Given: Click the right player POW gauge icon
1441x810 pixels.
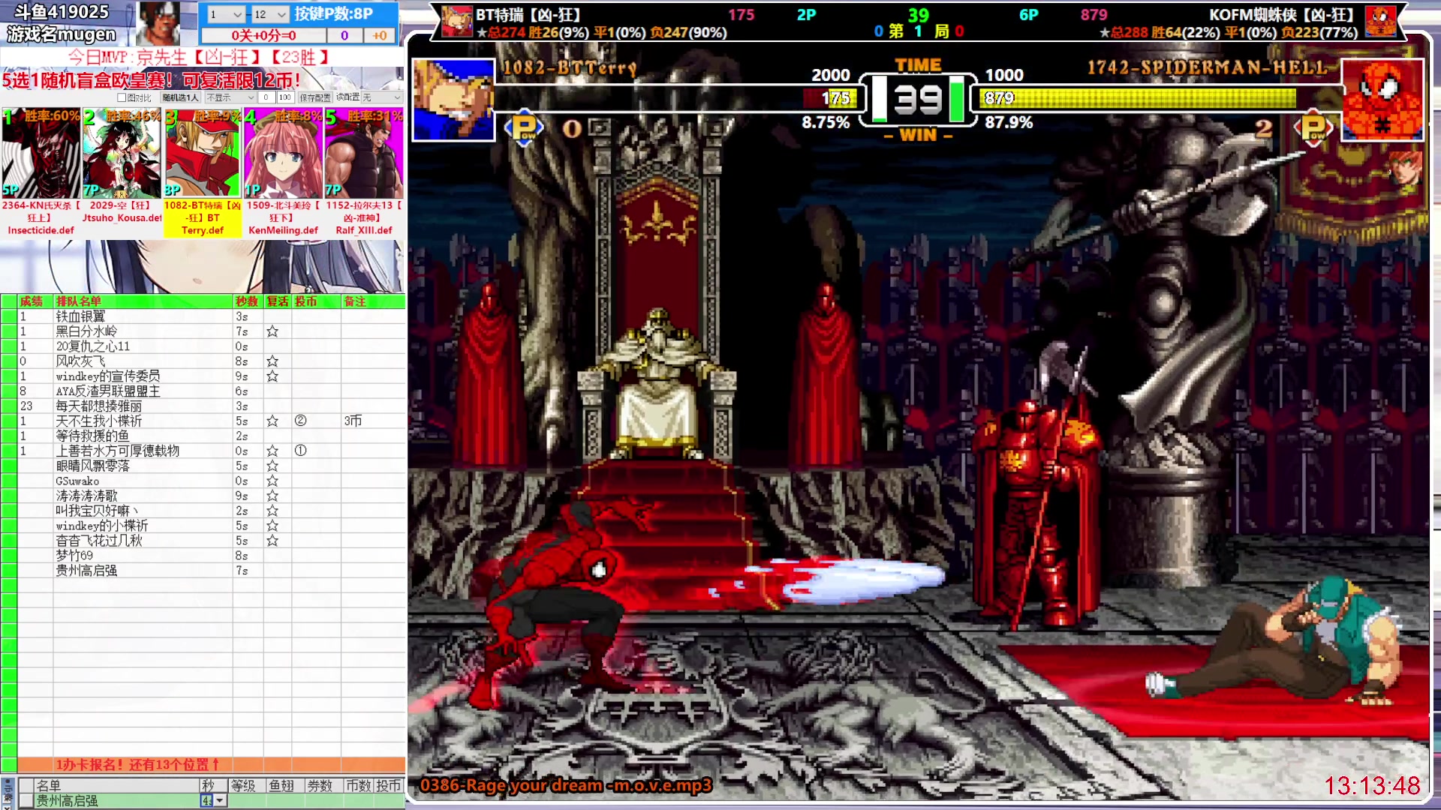Looking at the screenshot, I should click(x=1313, y=128).
